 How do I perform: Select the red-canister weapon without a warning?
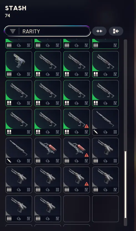48,151
